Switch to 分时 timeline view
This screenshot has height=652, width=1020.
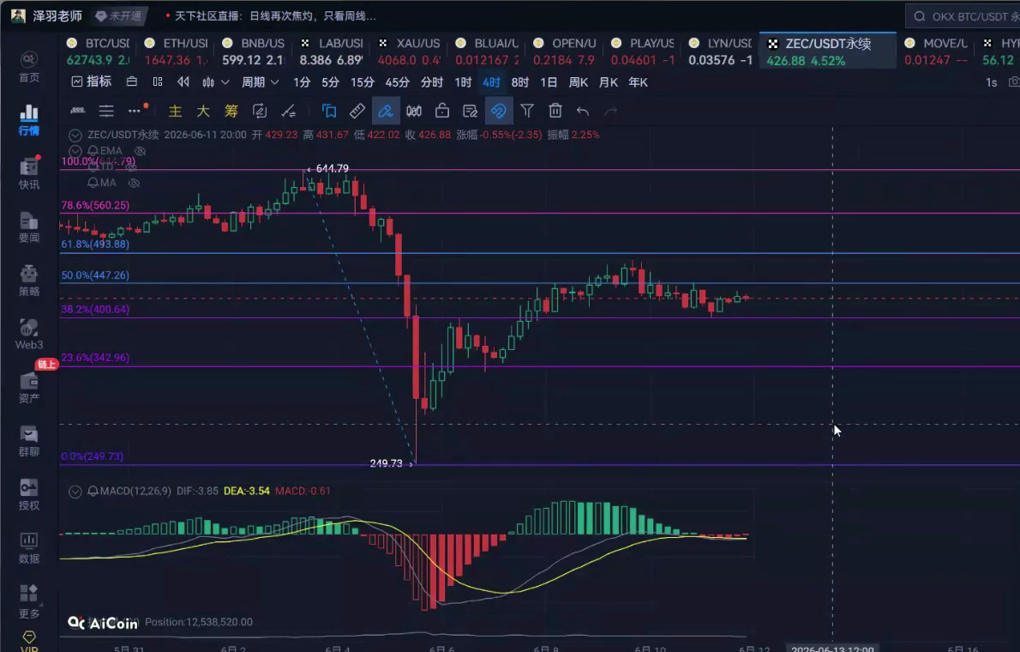pyautogui.click(x=431, y=82)
